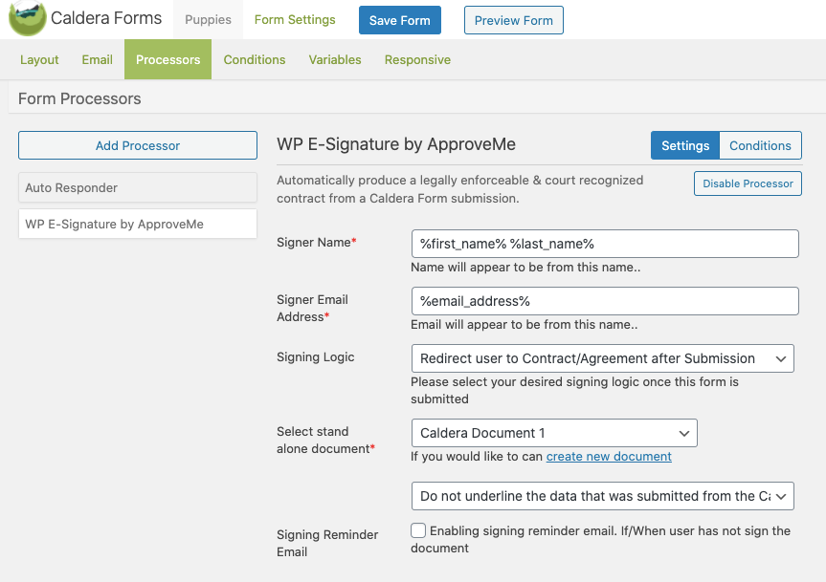The height and width of the screenshot is (582, 826).
Task: Select the Variables tab
Action: coord(335,59)
